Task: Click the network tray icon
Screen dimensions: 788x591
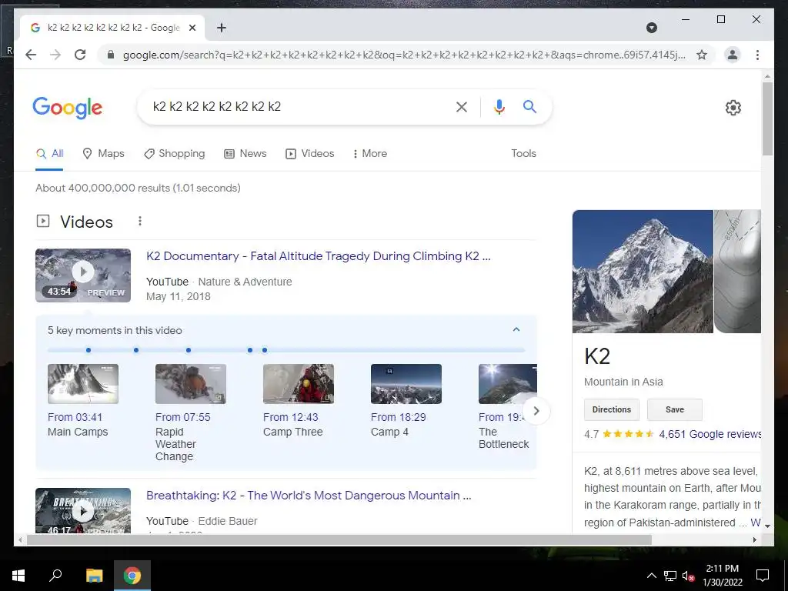Action: (670, 576)
